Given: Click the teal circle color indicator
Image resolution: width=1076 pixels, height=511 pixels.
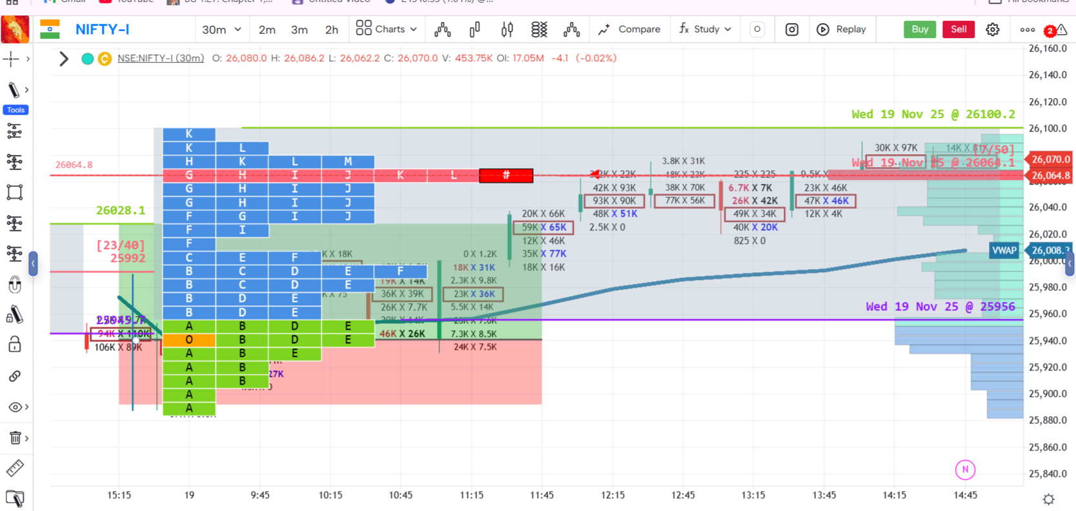Looking at the screenshot, I should click(x=88, y=59).
